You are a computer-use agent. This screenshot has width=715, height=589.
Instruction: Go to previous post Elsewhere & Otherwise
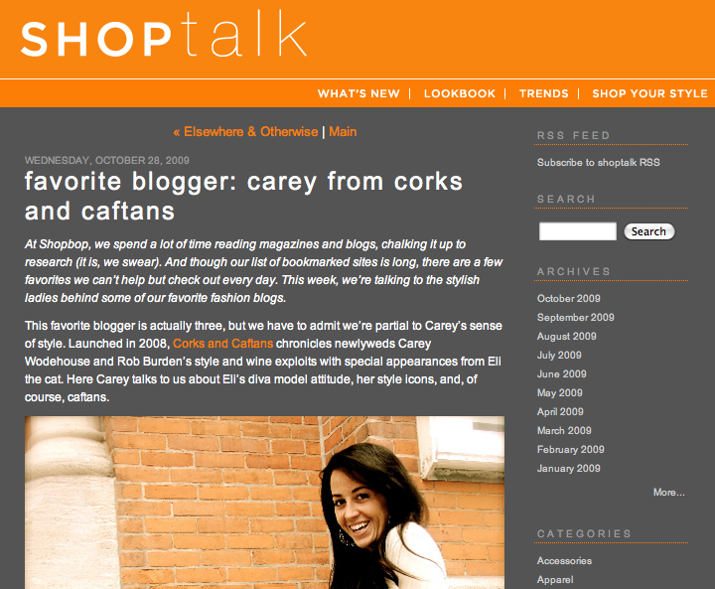click(x=245, y=132)
